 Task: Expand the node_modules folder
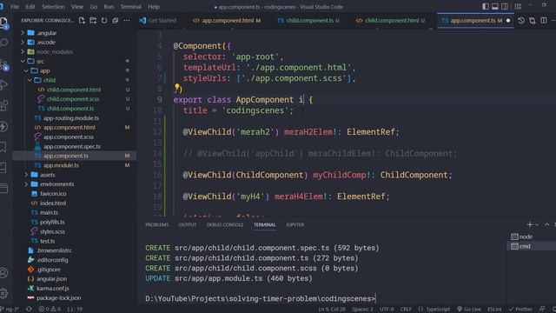point(54,52)
